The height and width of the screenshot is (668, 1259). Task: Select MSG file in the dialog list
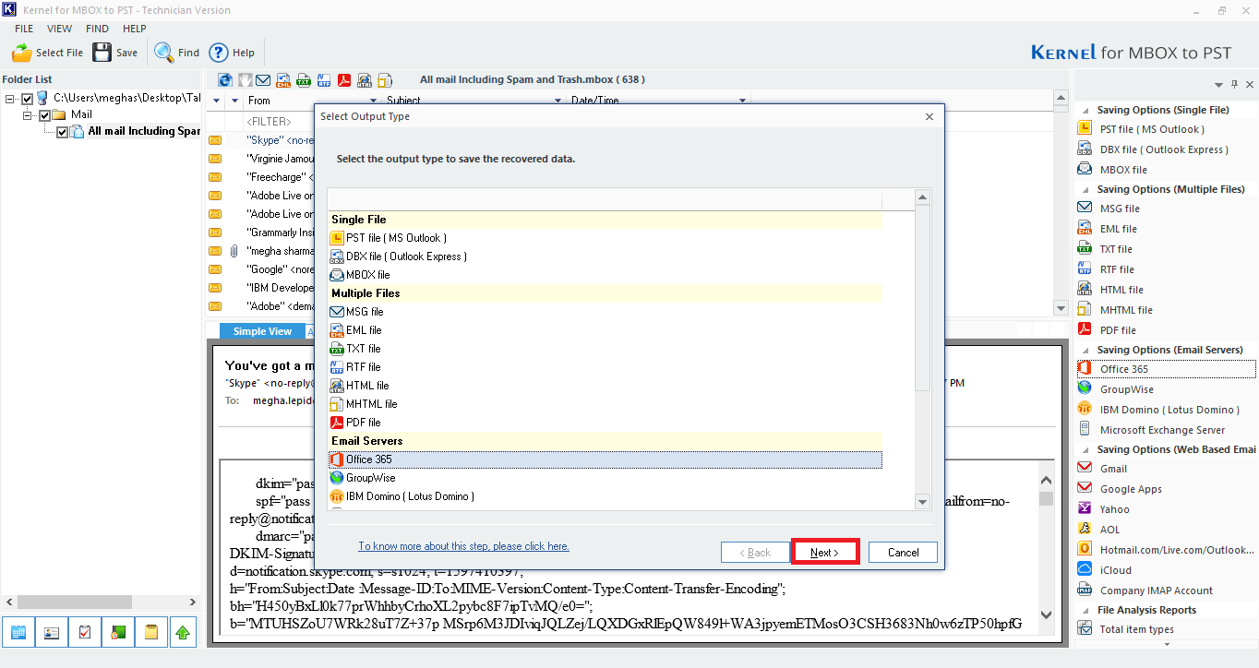point(606,312)
